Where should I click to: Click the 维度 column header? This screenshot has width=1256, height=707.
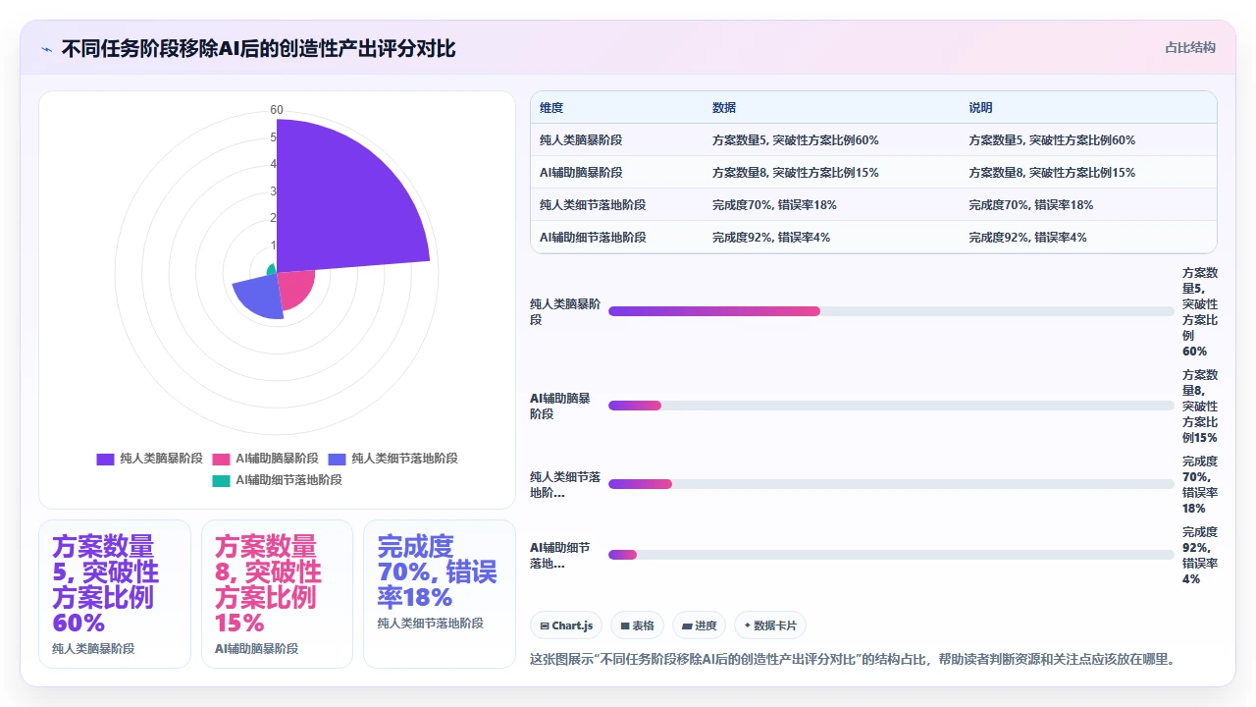(x=551, y=108)
